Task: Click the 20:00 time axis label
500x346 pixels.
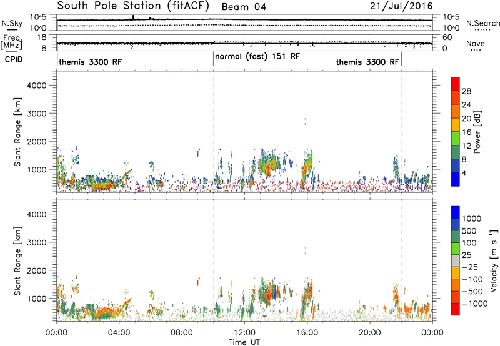Action: point(370,333)
